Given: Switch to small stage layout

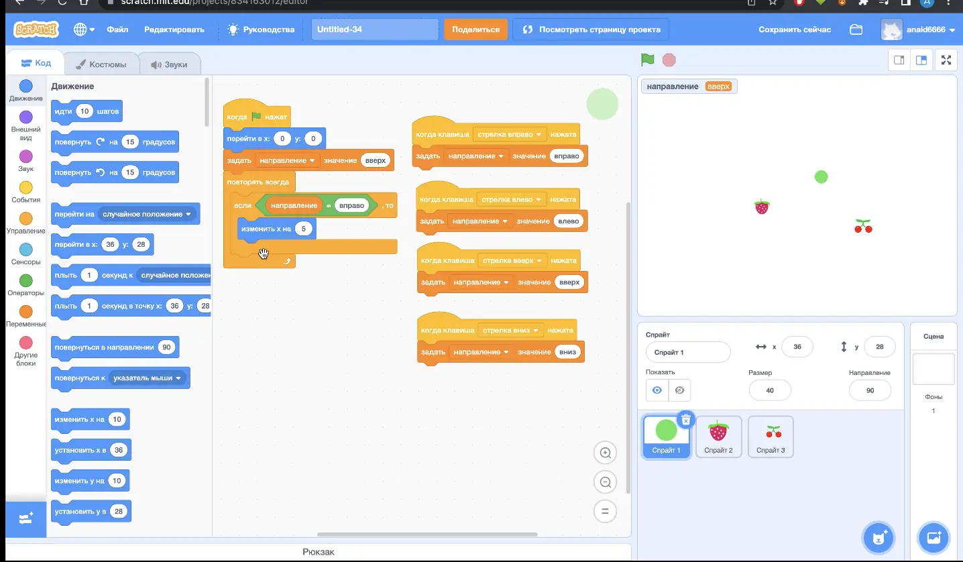Looking at the screenshot, I should pyautogui.click(x=899, y=60).
